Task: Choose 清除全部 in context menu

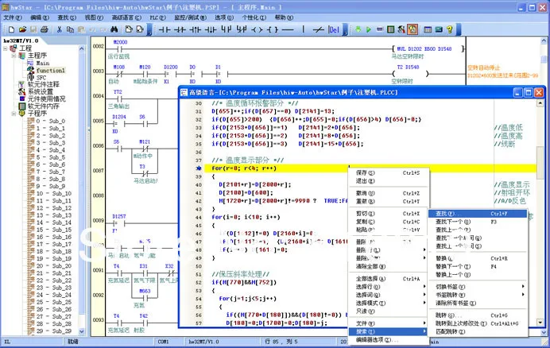Action: 389,267
